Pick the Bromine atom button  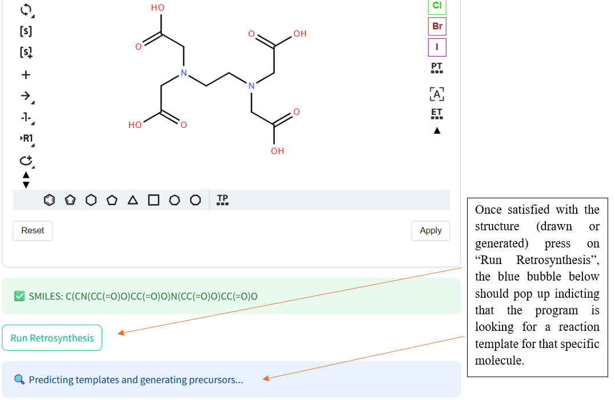437,26
